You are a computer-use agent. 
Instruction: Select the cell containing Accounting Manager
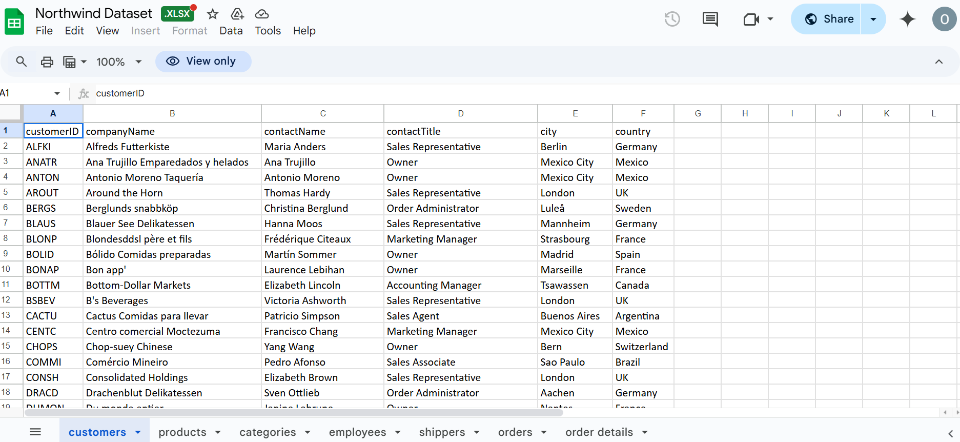(x=461, y=285)
